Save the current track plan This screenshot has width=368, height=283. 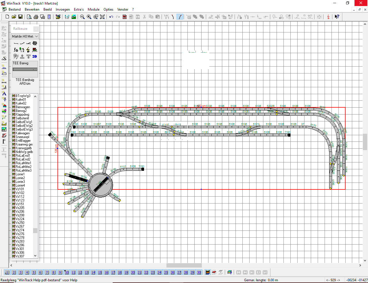tap(20, 17)
